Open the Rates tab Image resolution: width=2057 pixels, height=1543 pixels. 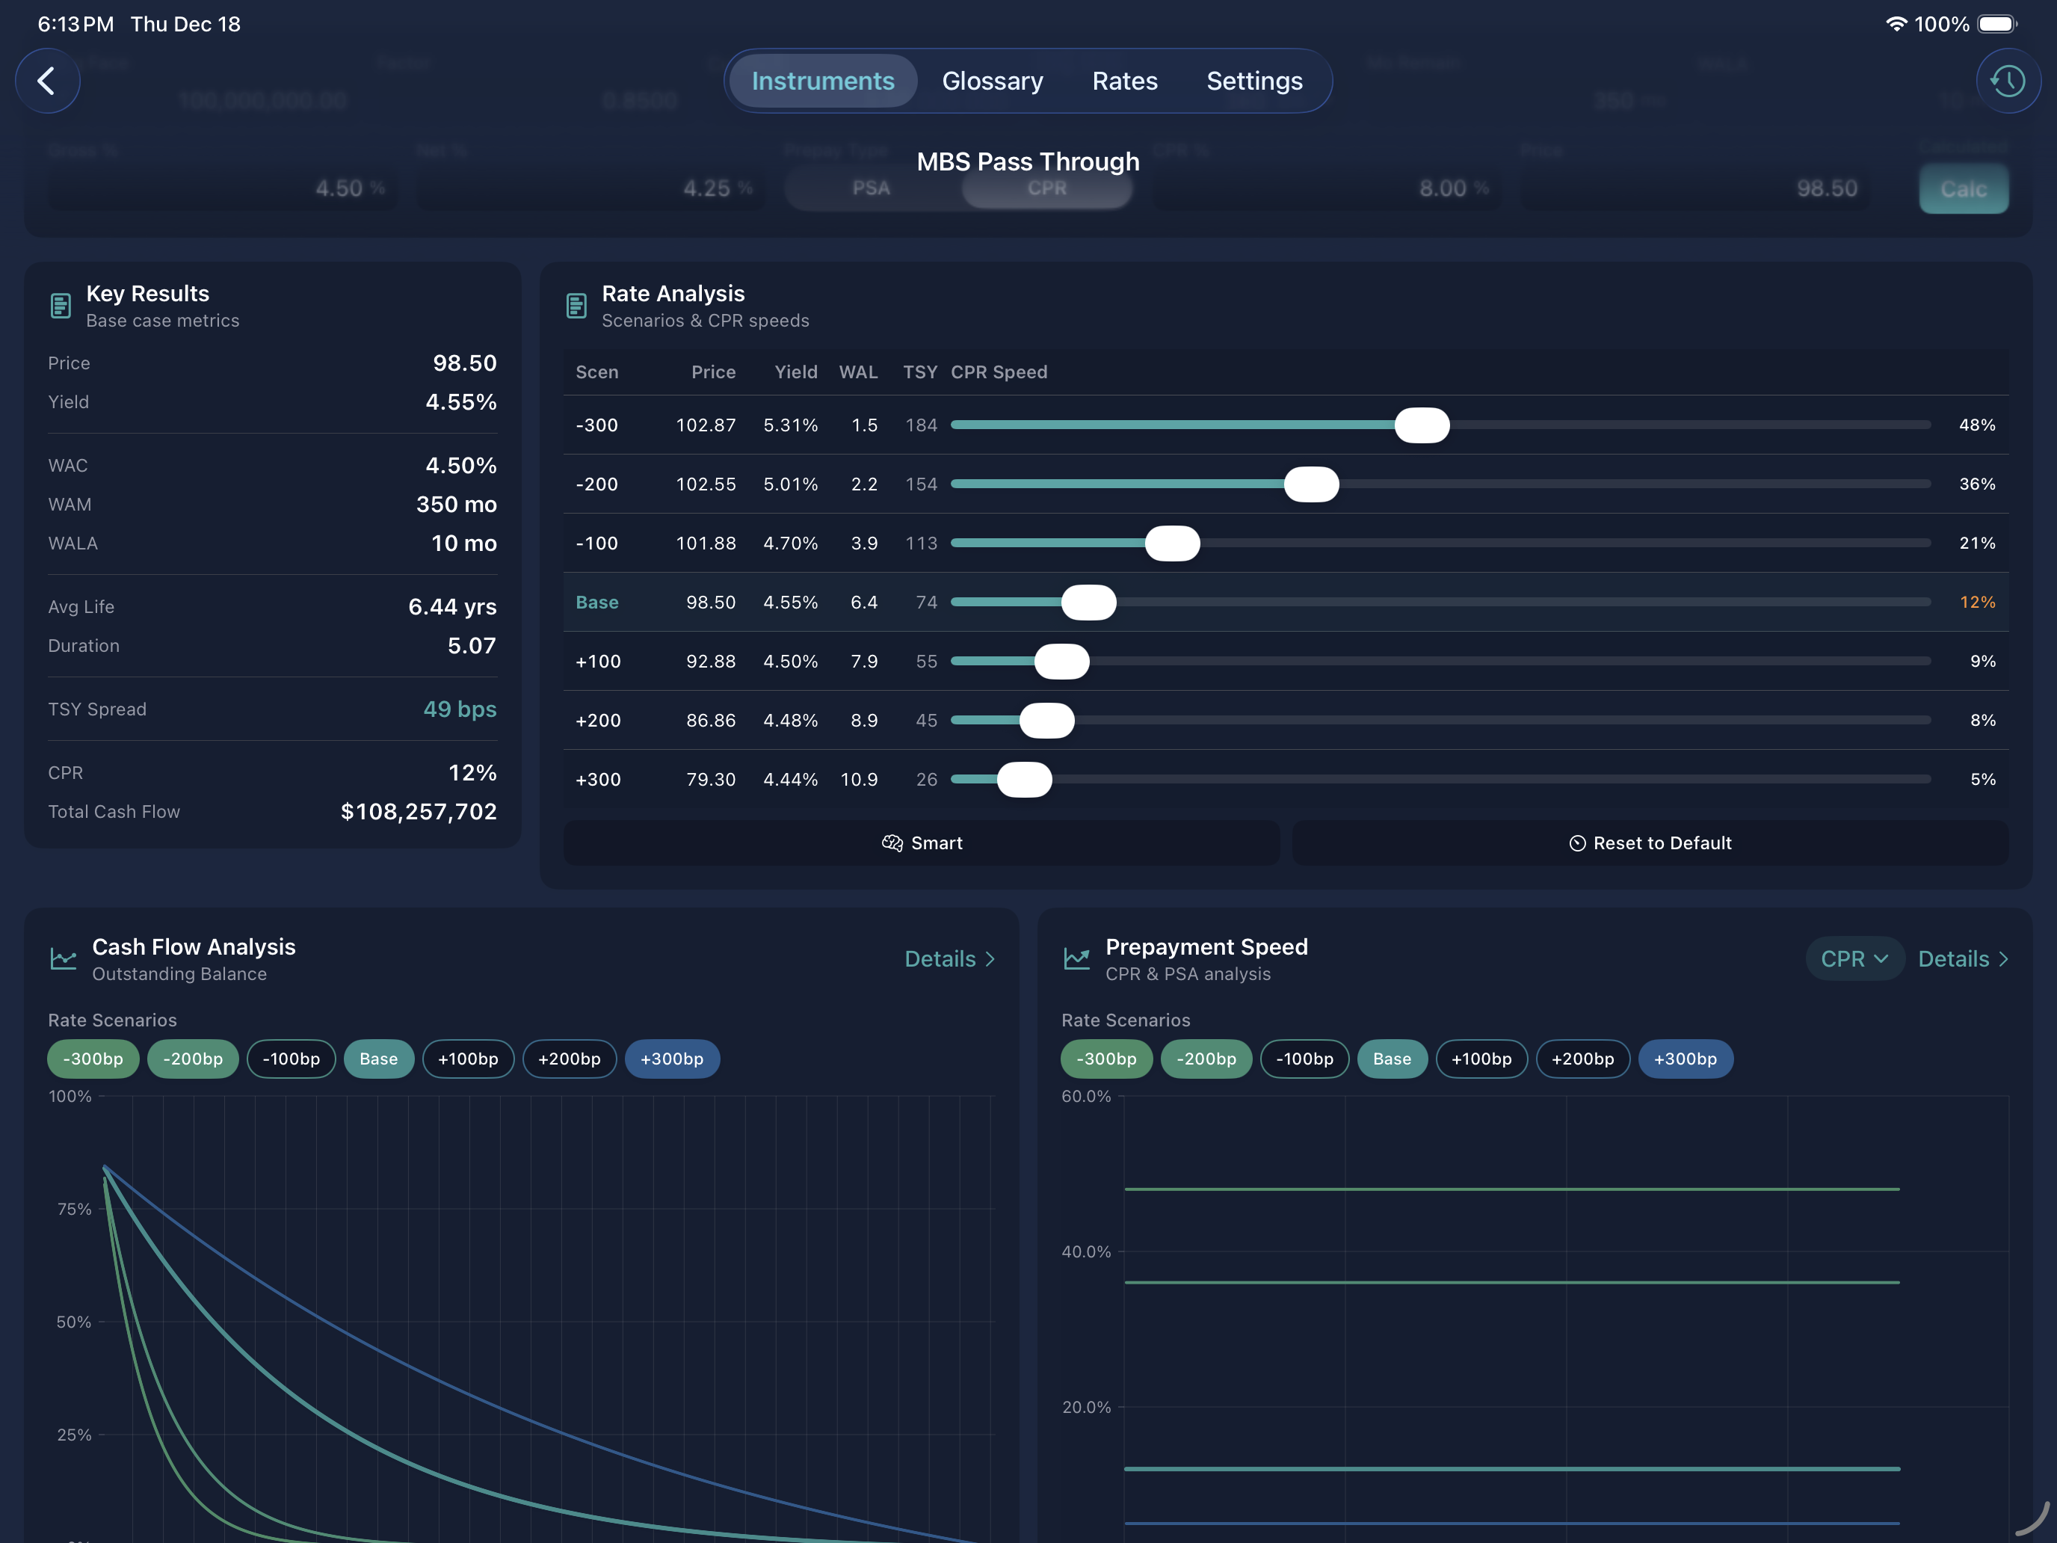[x=1125, y=81]
